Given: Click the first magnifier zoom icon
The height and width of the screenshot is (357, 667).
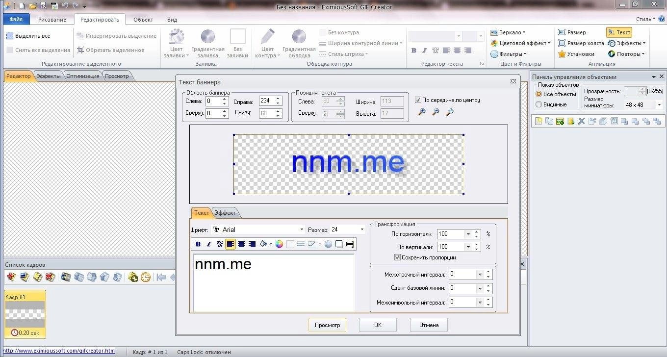Looking at the screenshot, I should pyautogui.click(x=421, y=112).
